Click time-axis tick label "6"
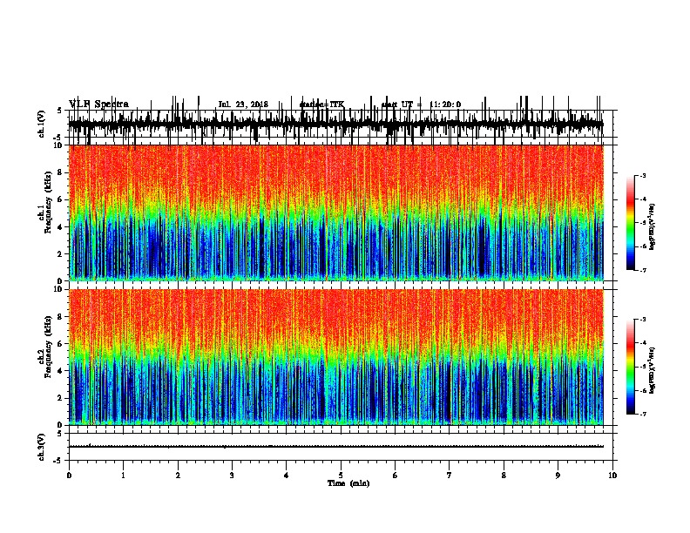 [396, 476]
